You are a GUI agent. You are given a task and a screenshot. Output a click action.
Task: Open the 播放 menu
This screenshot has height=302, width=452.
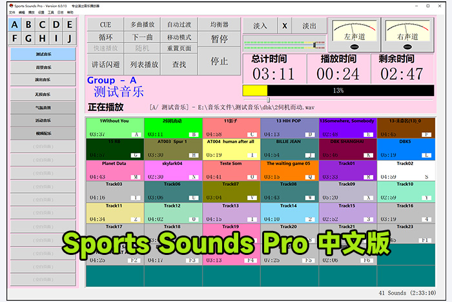click(x=31, y=12)
